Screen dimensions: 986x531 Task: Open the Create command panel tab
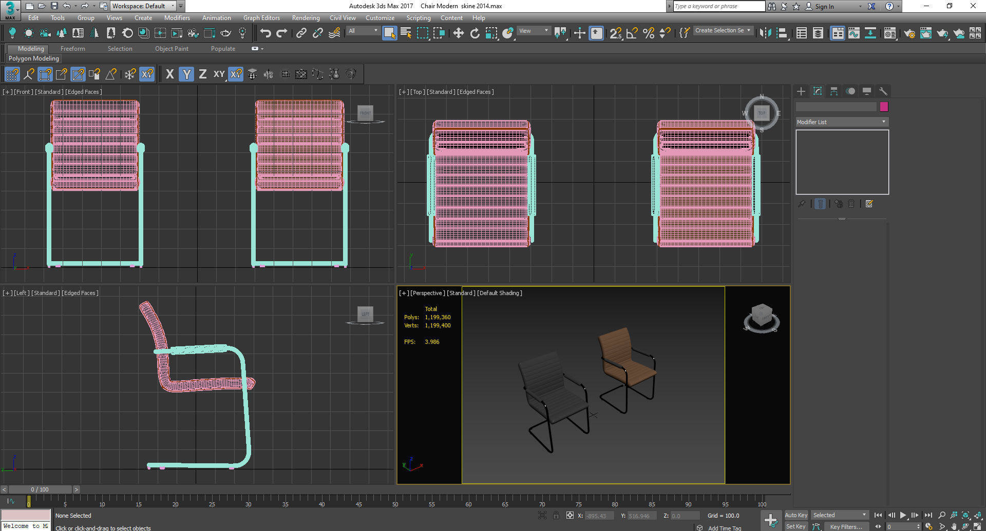click(x=801, y=91)
